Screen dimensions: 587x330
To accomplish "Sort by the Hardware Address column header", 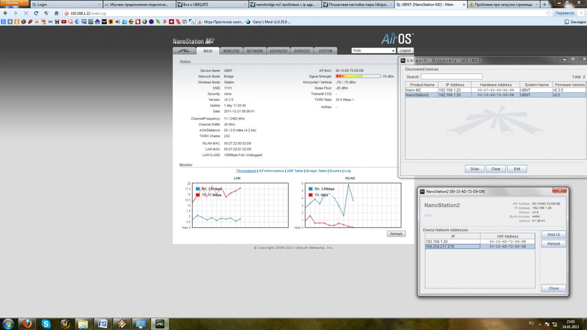I will coord(495,85).
